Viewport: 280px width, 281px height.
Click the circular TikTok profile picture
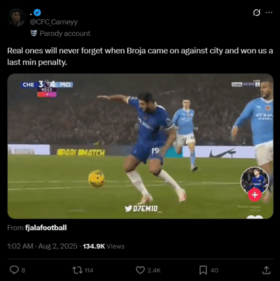(x=255, y=180)
